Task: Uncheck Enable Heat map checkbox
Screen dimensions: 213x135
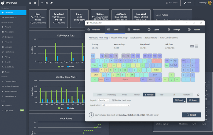Action: pyautogui.click(x=113, y=100)
